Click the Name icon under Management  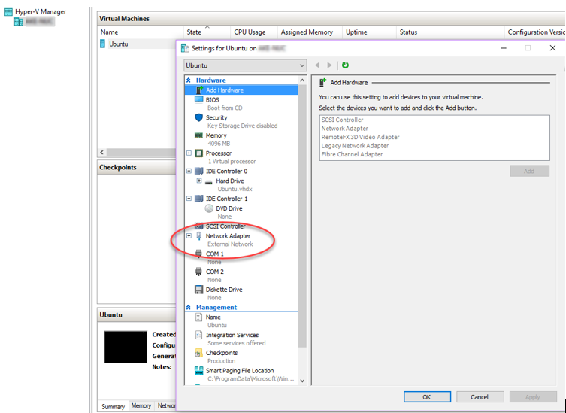(198, 317)
